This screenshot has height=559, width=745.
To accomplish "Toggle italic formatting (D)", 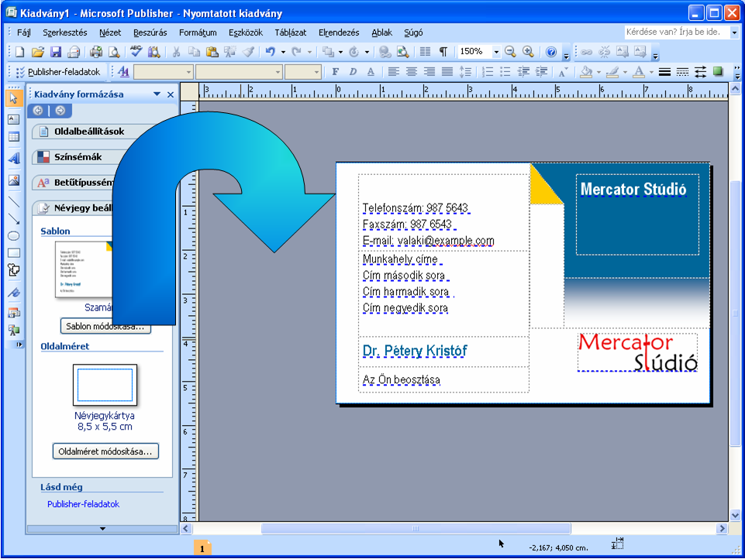I will point(353,72).
